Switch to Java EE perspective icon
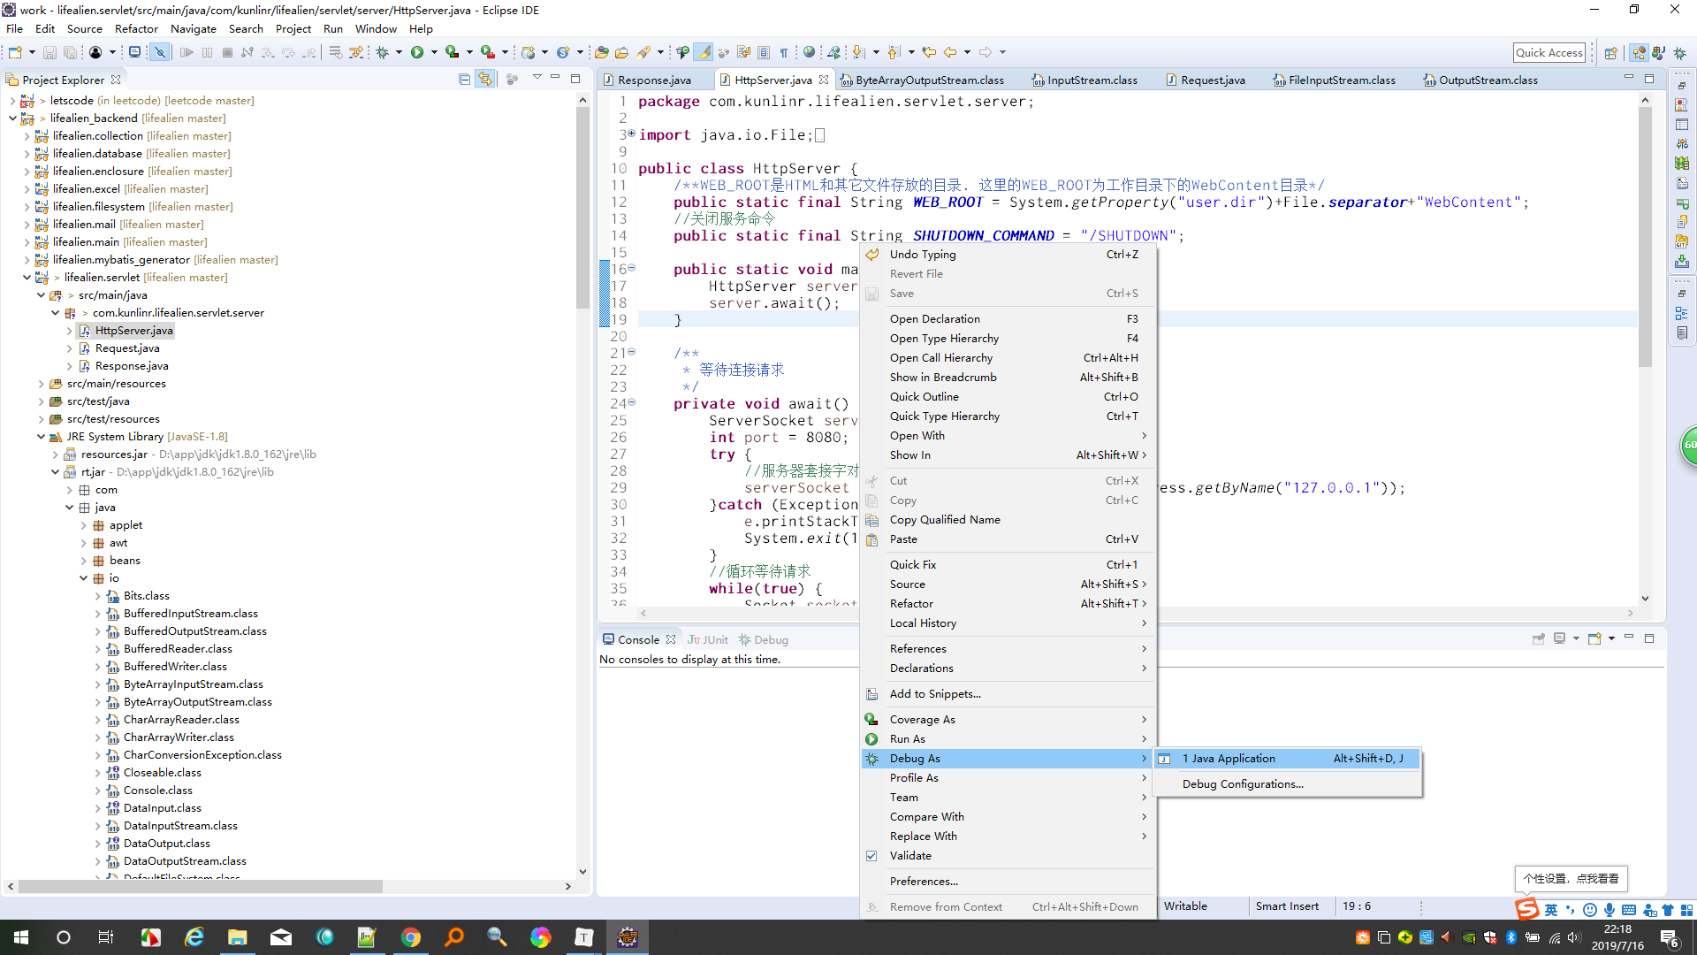The height and width of the screenshot is (955, 1697). [x=1640, y=53]
